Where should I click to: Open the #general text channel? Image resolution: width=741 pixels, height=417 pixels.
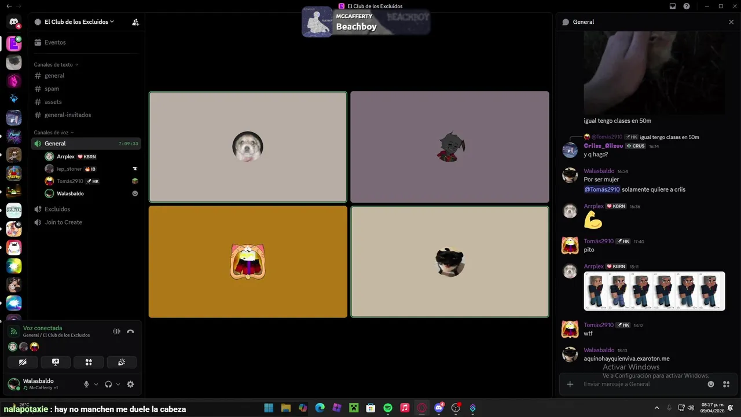pos(87,76)
